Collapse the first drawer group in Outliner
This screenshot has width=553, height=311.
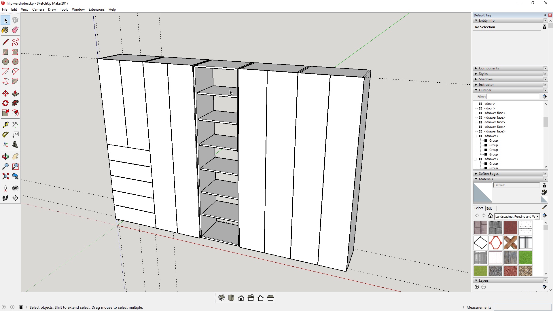[475, 136]
